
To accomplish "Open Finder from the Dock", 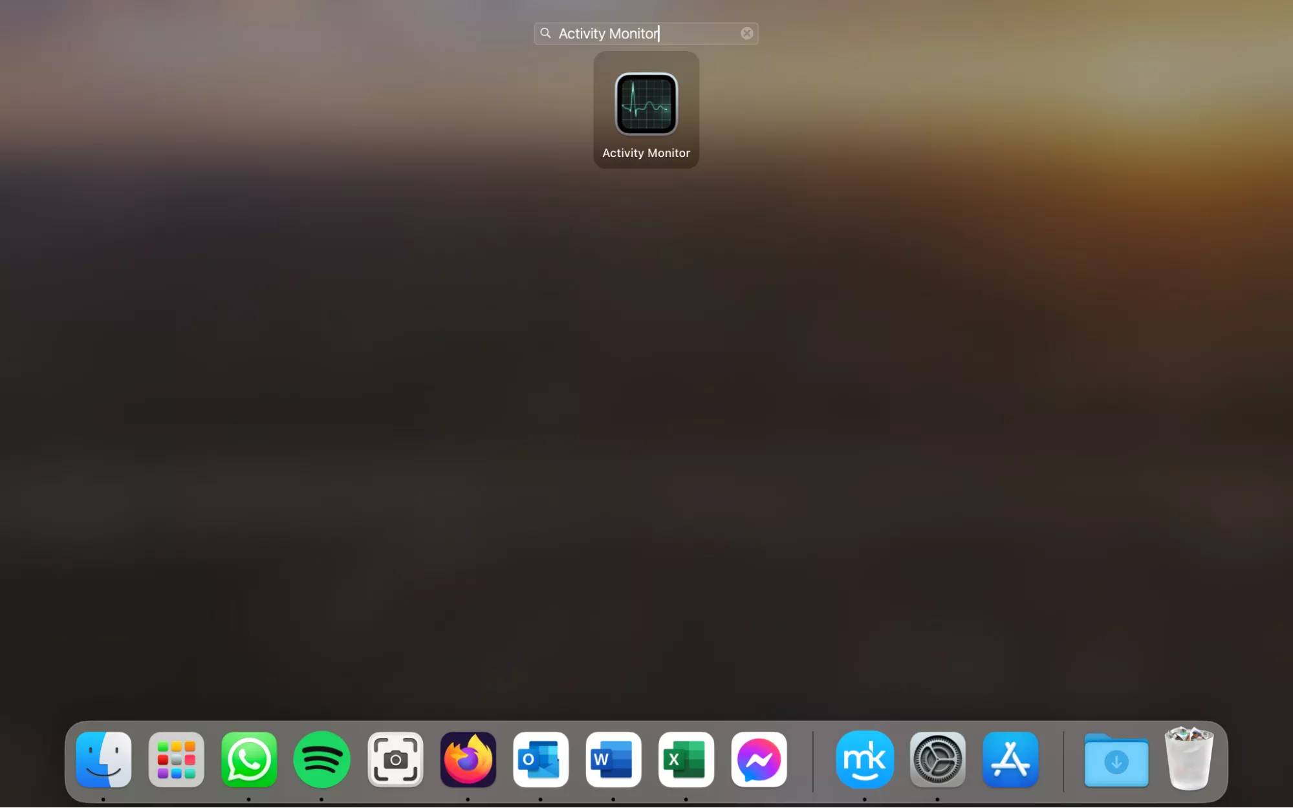I will point(103,760).
